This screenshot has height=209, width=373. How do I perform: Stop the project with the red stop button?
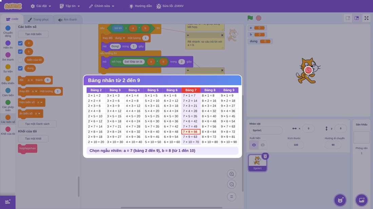(x=259, y=18)
